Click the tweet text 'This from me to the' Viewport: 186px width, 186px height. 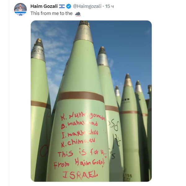click(x=51, y=13)
